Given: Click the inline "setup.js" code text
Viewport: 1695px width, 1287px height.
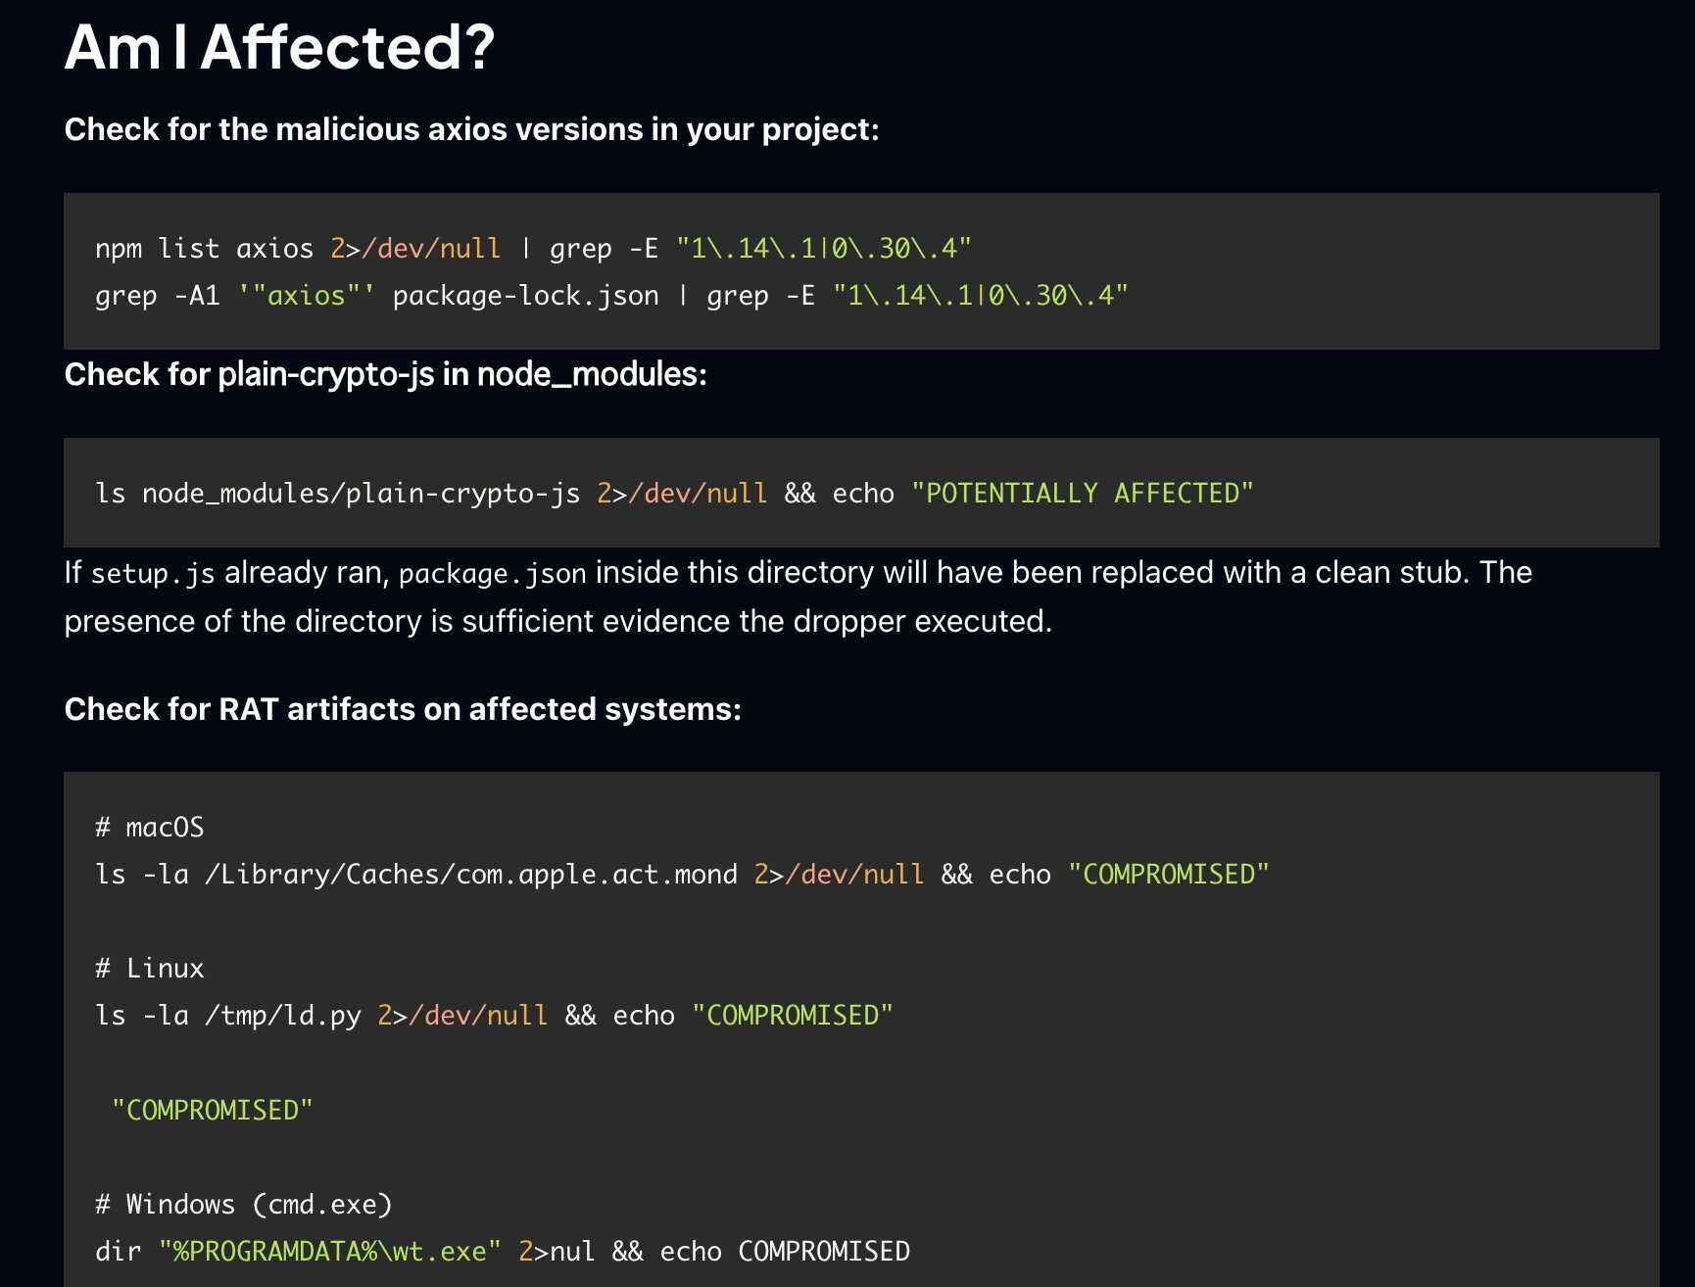Looking at the screenshot, I should click(153, 573).
